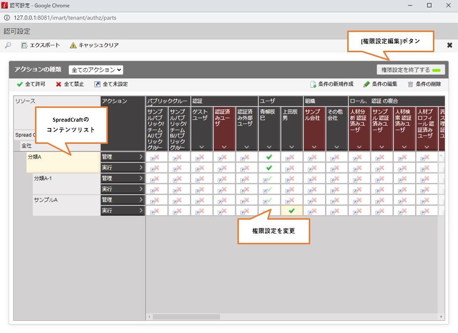Click the X icon at toolbar right

coord(449,45)
